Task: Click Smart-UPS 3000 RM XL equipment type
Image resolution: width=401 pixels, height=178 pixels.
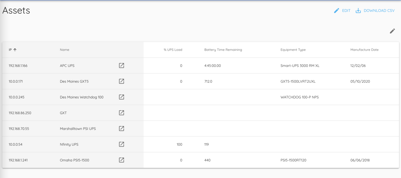Action: point(300,66)
